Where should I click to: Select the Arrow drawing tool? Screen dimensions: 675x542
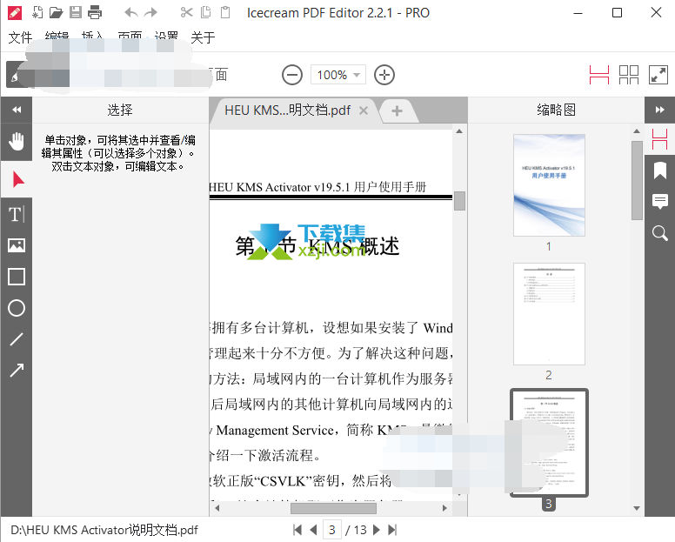pyautogui.click(x=17, y=371)
